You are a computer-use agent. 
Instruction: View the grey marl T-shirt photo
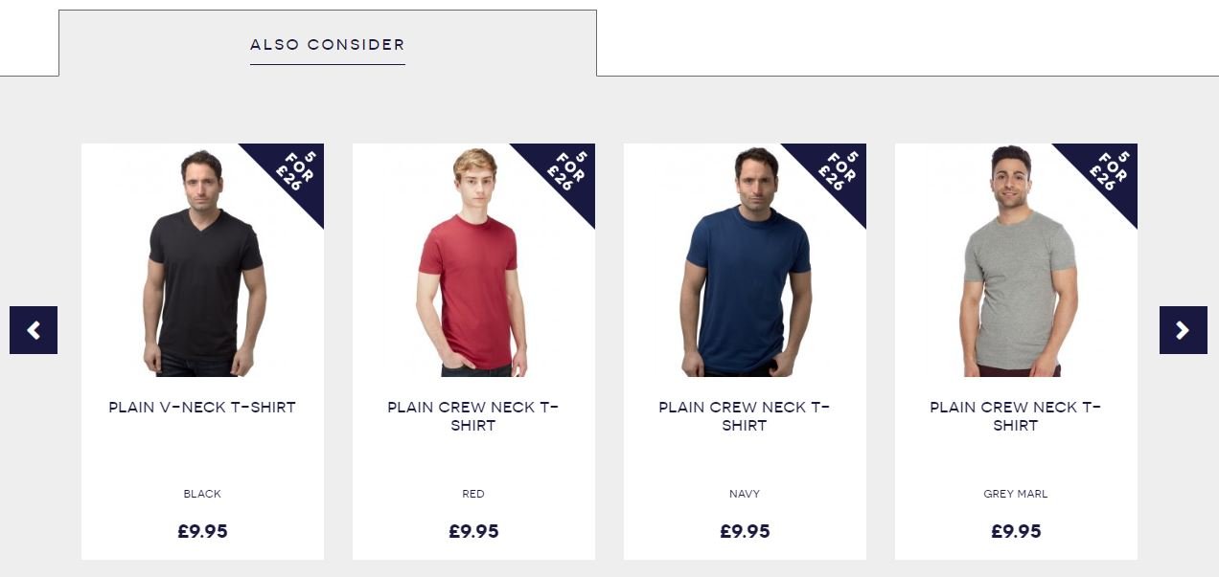(1018, 262)
